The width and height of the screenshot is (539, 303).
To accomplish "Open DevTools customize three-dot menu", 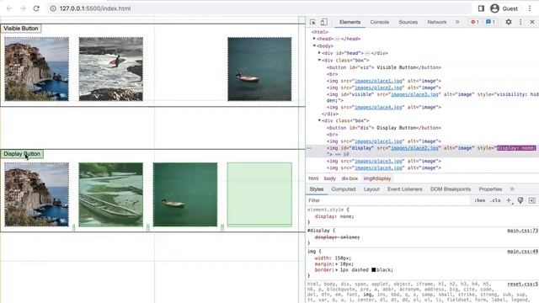I will tap(520, 22).
